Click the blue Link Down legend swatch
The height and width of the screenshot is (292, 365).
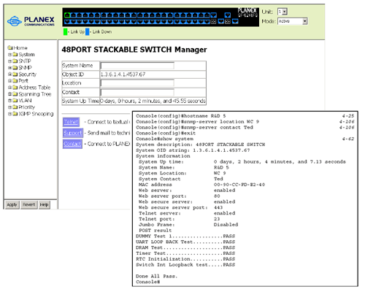click(x=88, y=31)
